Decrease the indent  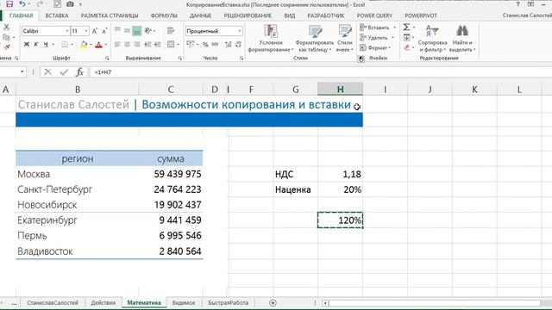coord(147,45)
